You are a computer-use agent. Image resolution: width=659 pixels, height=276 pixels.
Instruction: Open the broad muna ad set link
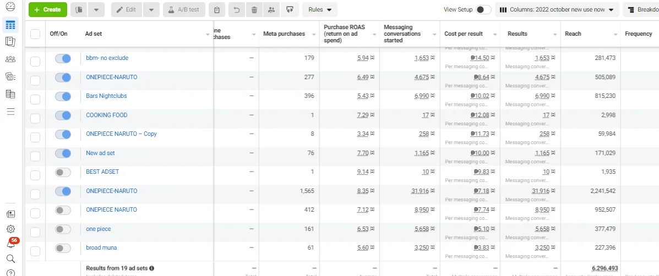(101, 248)
